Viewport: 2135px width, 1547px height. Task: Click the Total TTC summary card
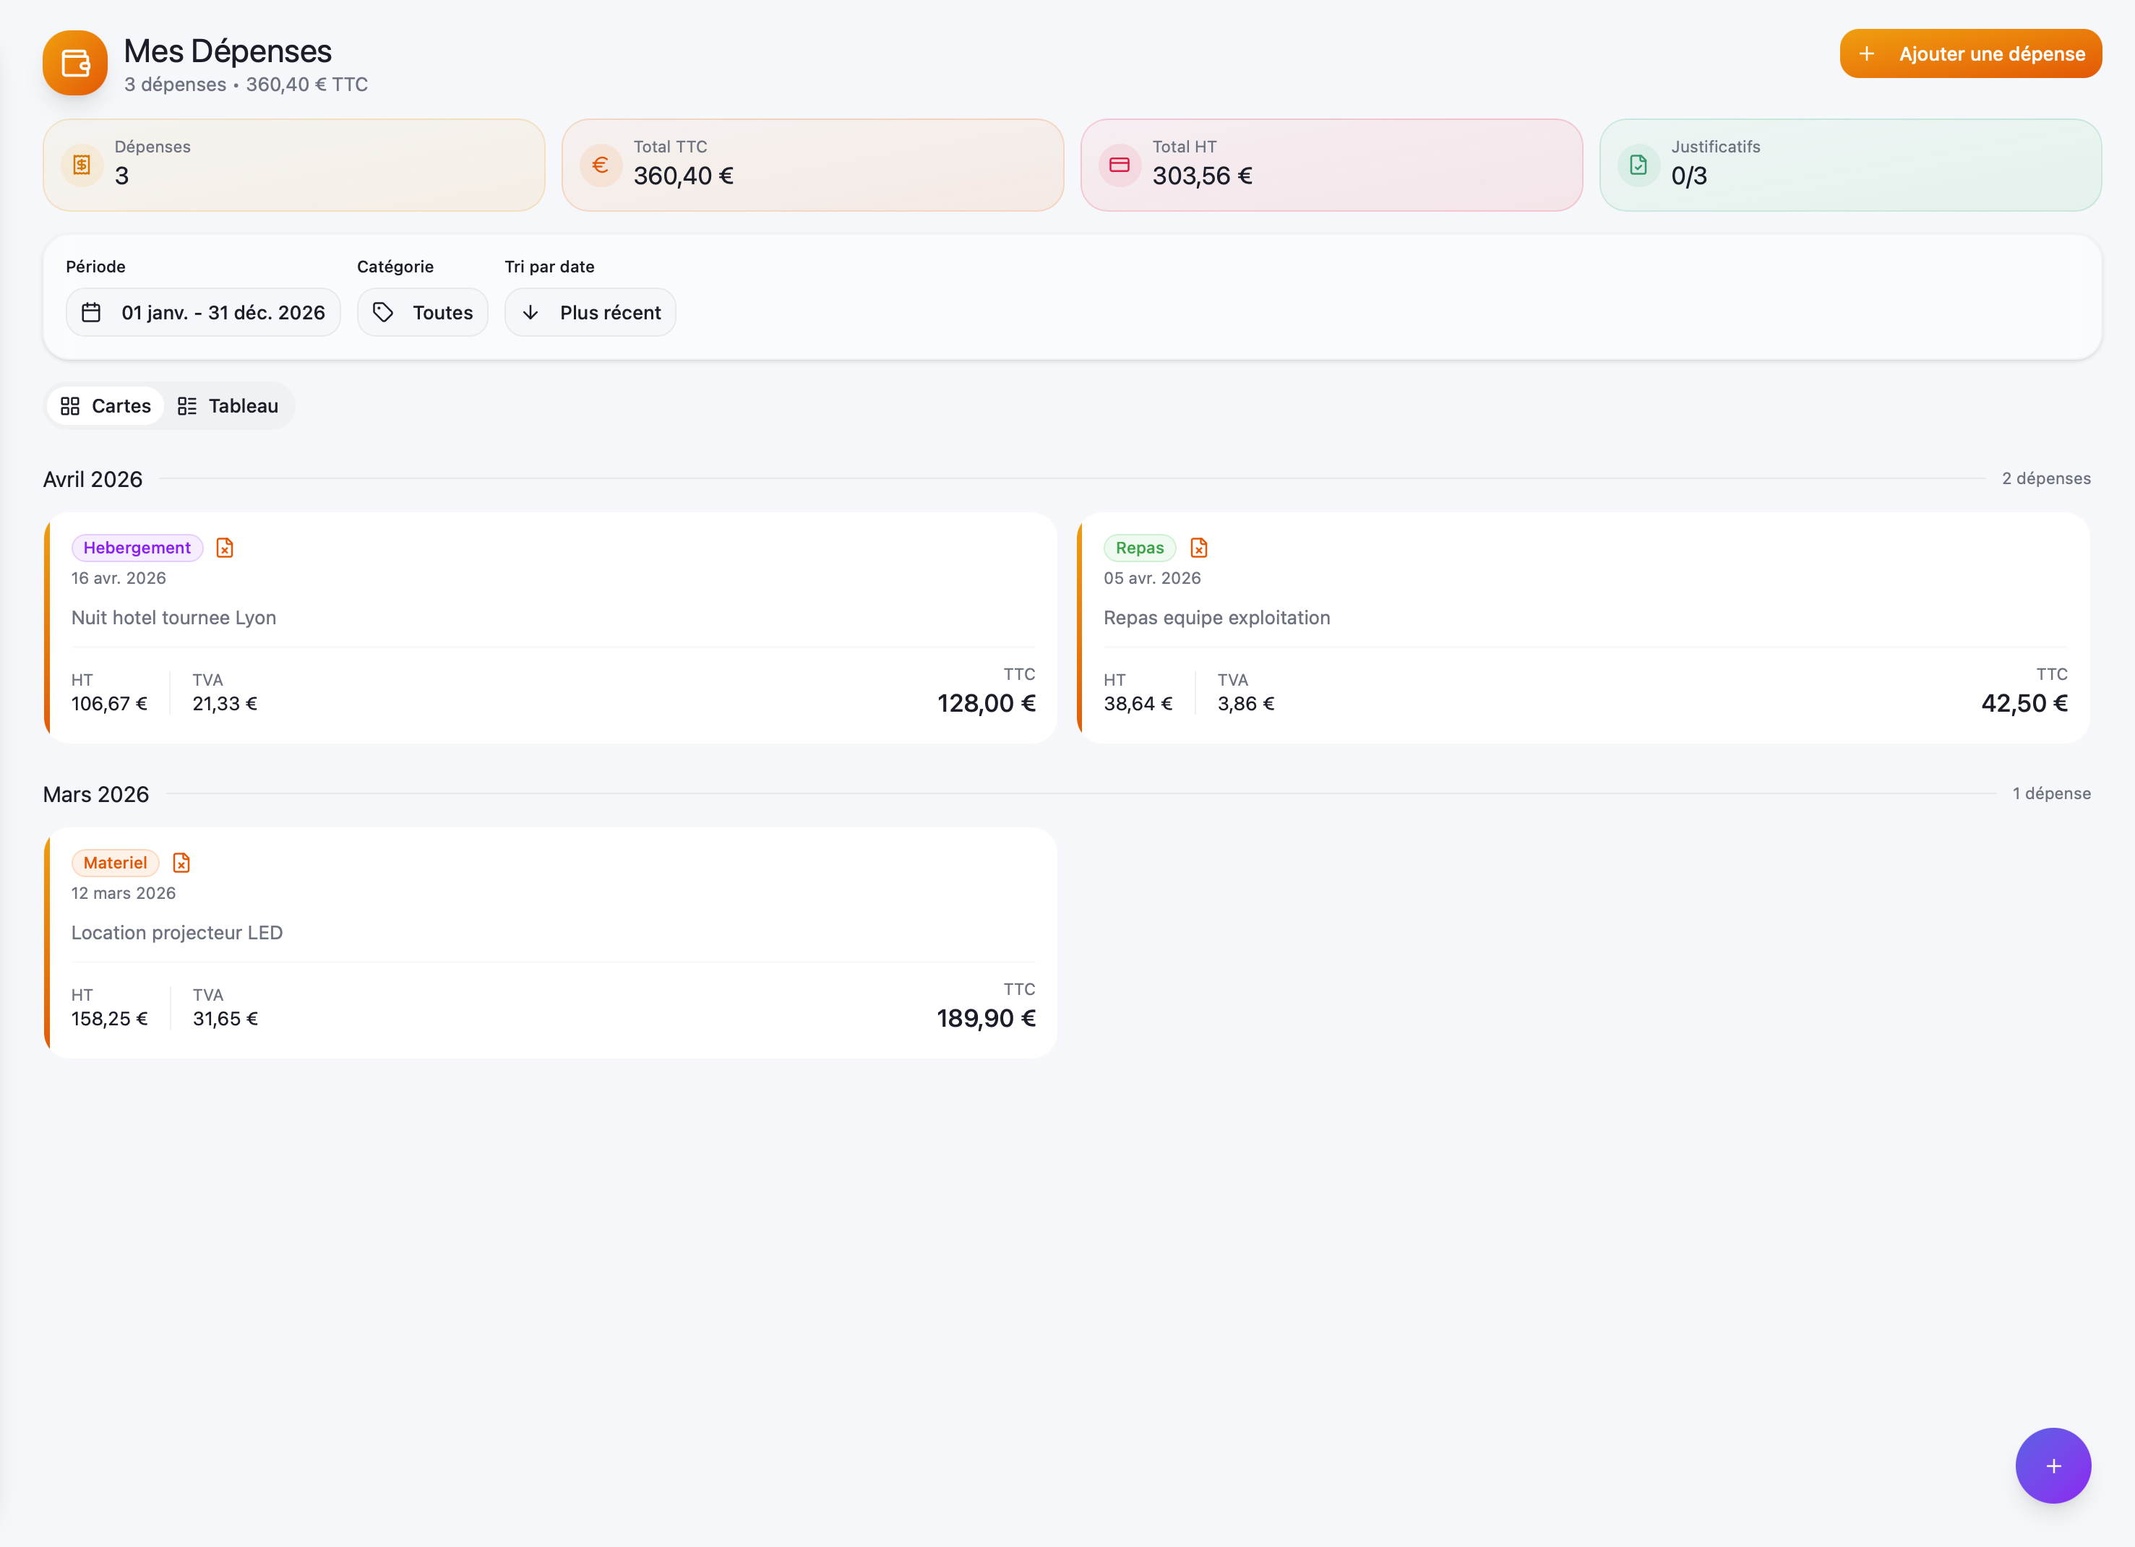[812, 165]
